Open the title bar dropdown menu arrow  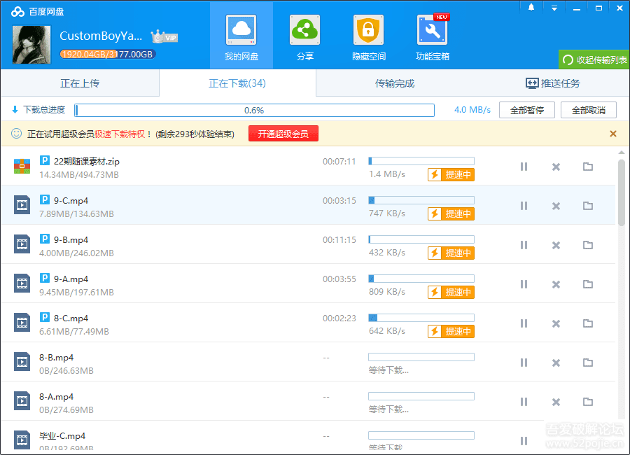(554, 8)
